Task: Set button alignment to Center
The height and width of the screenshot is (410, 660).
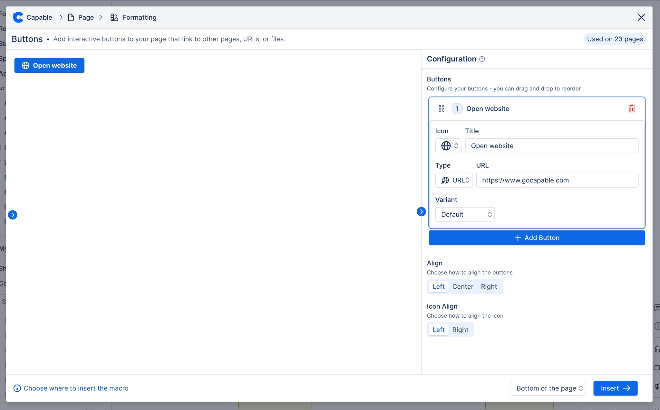Action: [x=463, y=286]
